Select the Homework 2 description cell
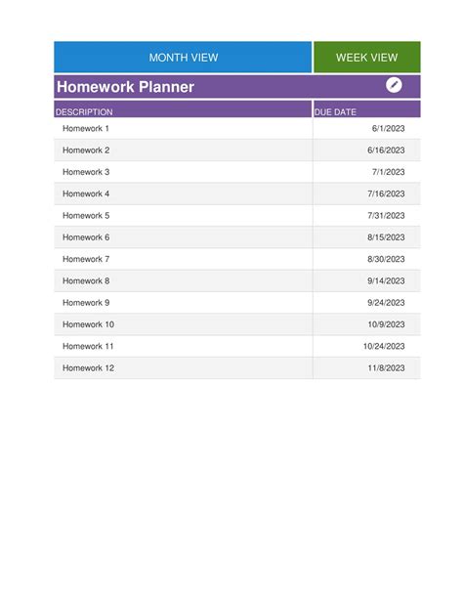 click(x=183, y=150)
